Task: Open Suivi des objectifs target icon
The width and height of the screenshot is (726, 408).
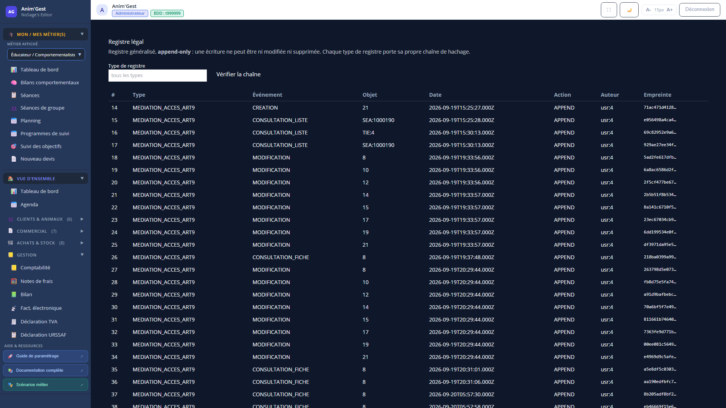Action: 14,146
